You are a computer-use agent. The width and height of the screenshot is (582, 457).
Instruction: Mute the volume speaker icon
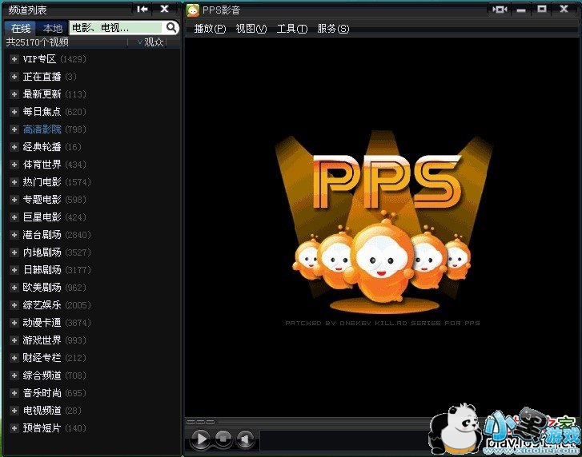point(245,439)
